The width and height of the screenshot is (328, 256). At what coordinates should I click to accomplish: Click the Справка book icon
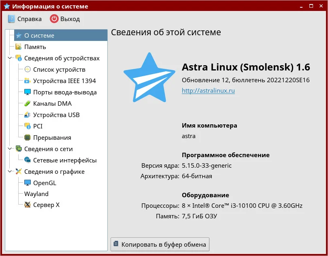[x=11, y=19]
